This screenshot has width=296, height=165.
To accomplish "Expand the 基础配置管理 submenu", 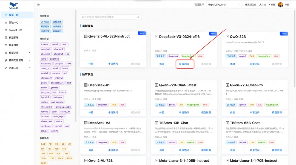I will (17, 60).
